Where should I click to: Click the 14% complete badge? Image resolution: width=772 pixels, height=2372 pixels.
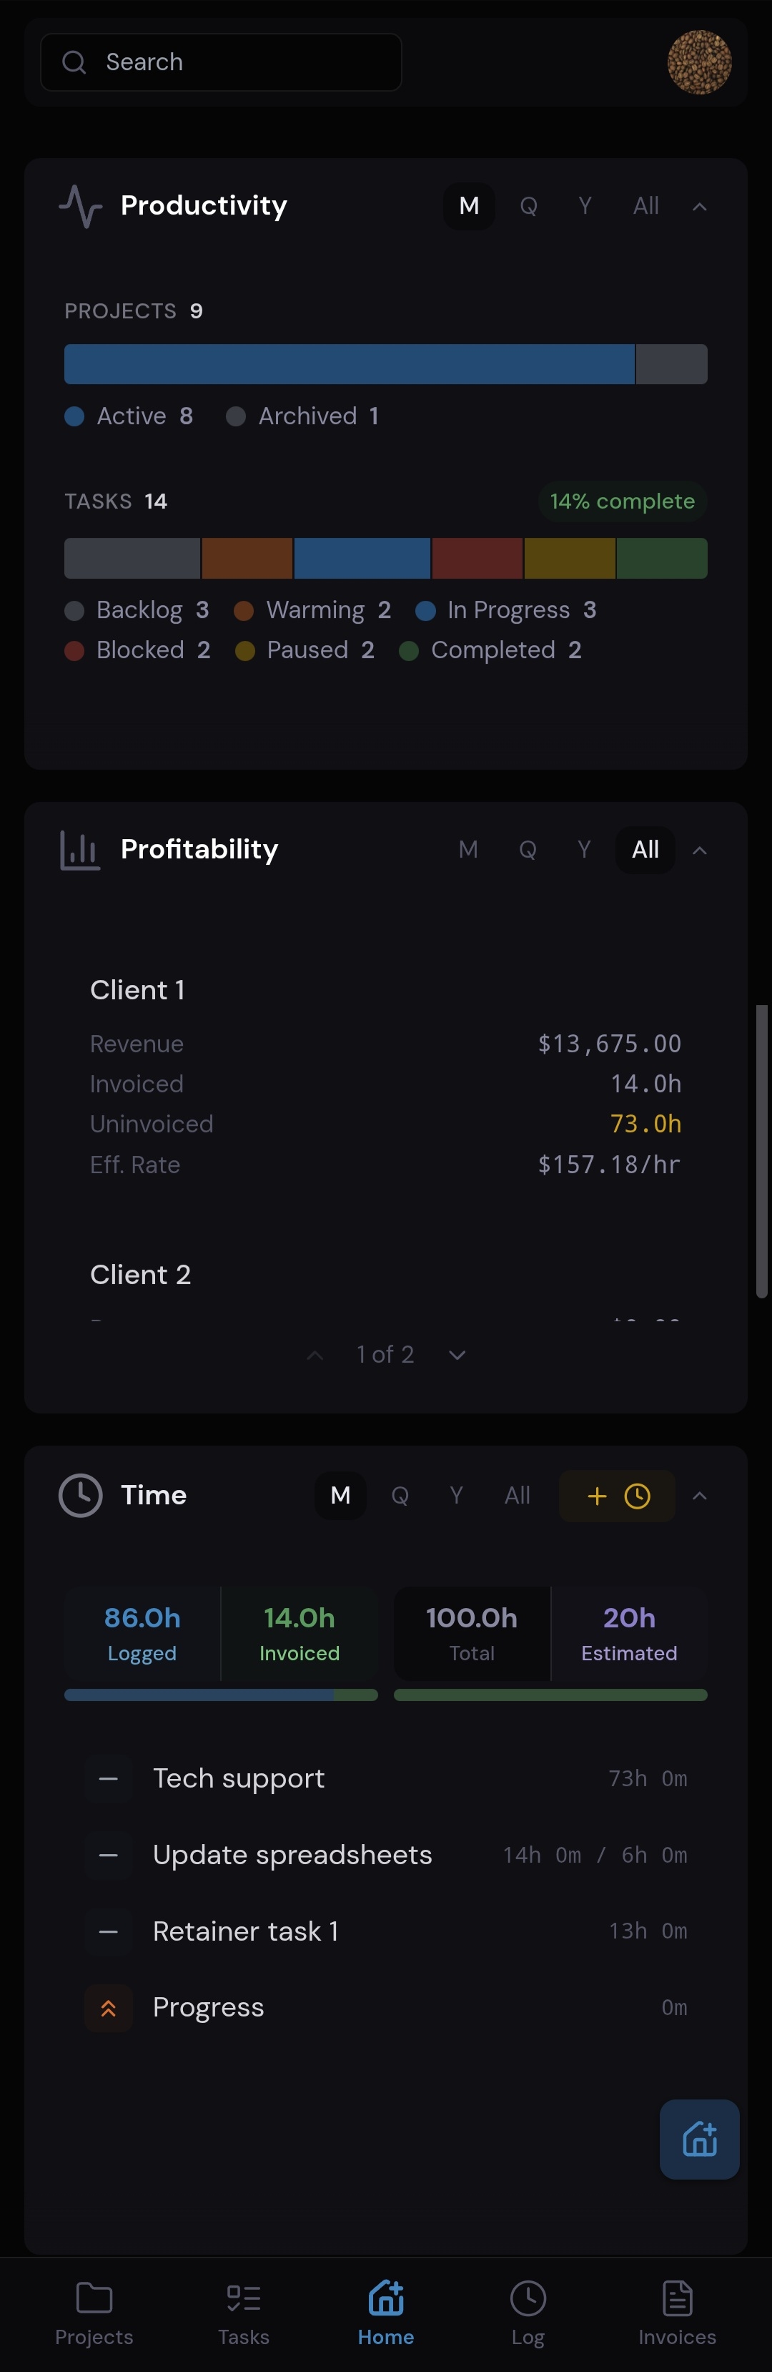pos(622,501)
